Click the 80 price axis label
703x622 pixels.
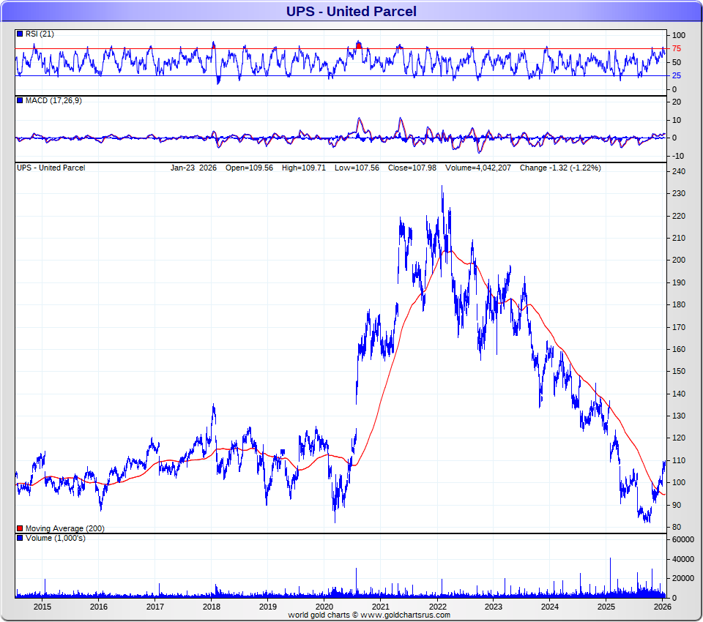coord(677,527)
